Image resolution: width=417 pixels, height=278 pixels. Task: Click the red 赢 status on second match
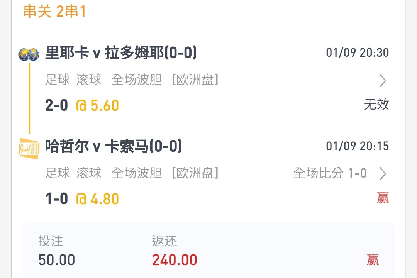[383, 198]
